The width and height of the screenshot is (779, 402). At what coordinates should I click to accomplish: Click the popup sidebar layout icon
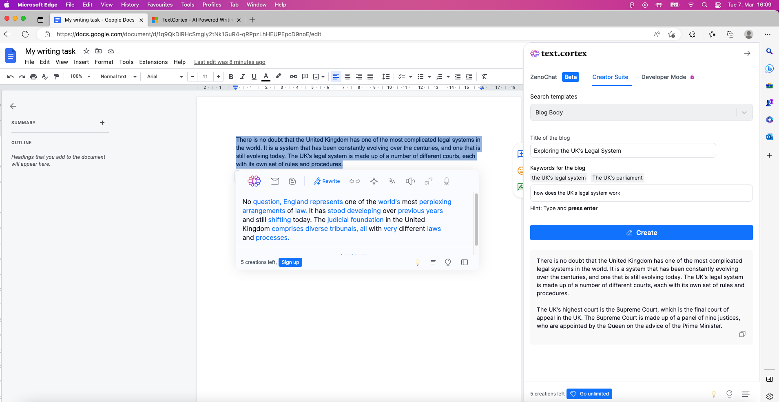[465, 262]
